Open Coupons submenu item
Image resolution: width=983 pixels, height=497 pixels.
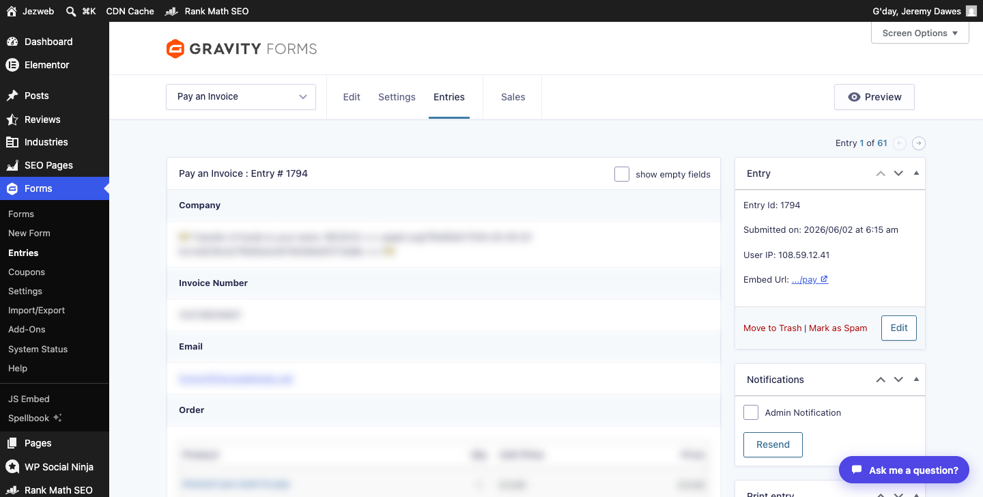(x=27, y=272)
